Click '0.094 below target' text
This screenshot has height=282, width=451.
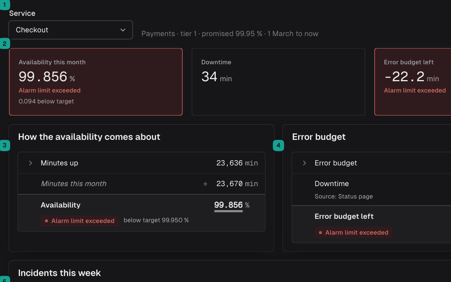tap(46, 101)
